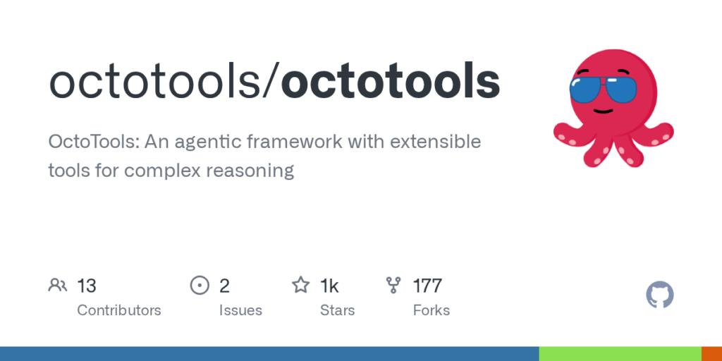Open the GitHub Octocat logo

[660, 295]
